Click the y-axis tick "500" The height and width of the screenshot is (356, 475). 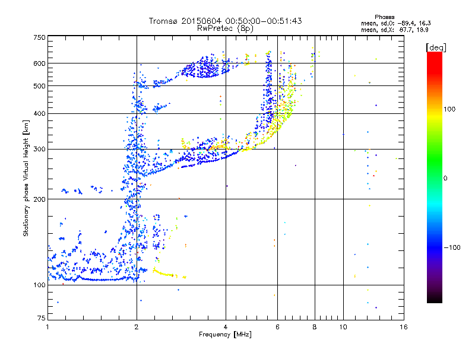40,86
